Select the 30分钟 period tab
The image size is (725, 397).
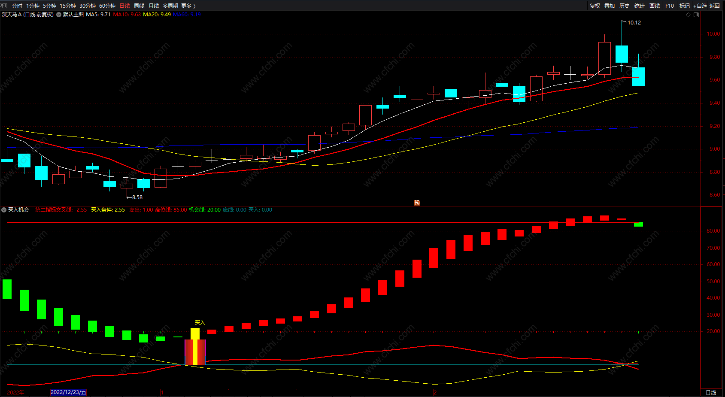tap(88, 6)
